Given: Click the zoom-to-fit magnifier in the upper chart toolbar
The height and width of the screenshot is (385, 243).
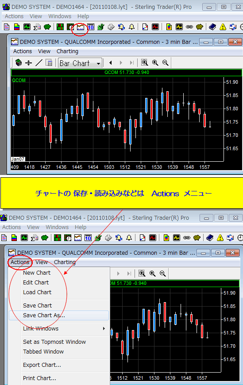Looking at the screenshot, I should tap(145, 63).
